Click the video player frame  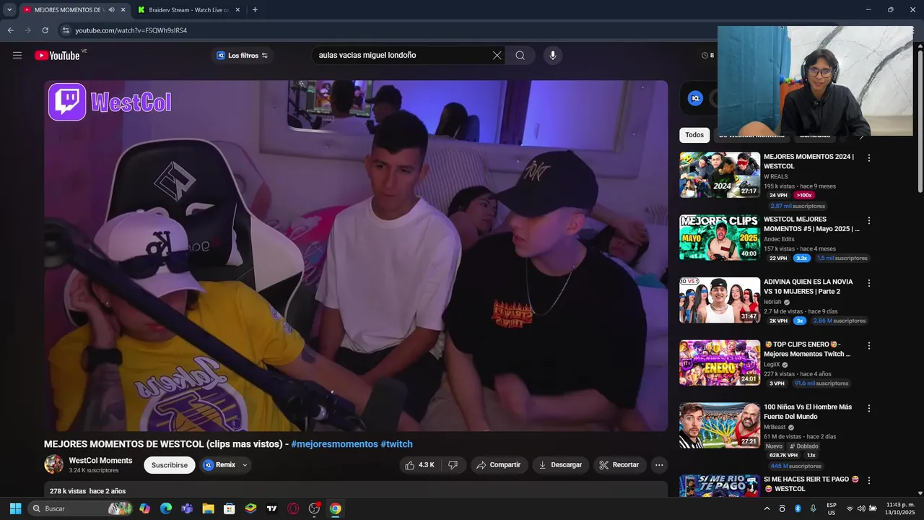(x=356, y=256)
